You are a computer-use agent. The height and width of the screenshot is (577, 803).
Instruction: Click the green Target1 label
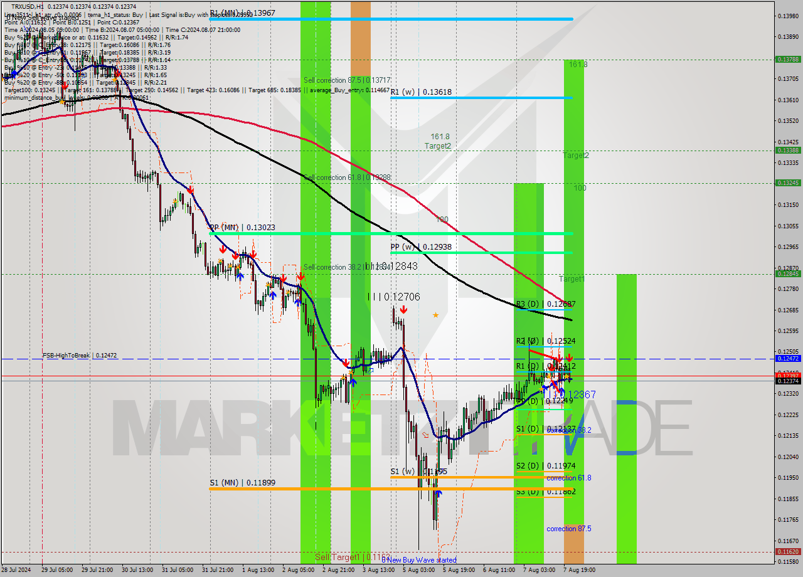(572, 278)
